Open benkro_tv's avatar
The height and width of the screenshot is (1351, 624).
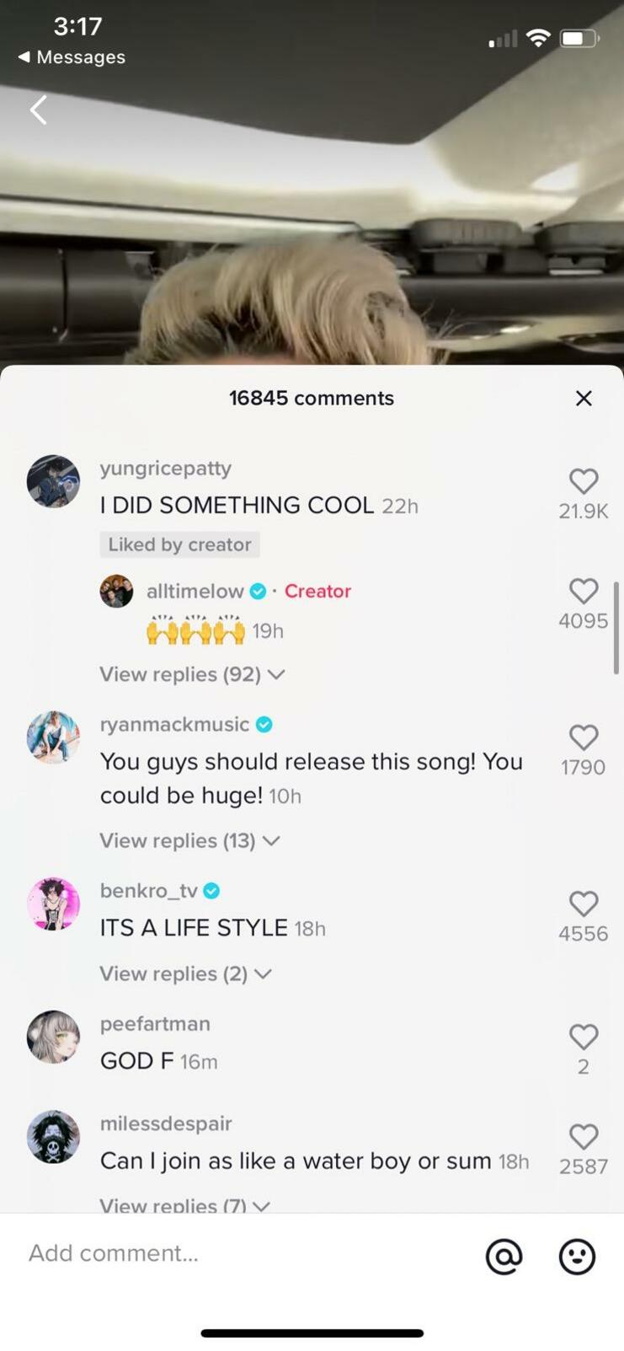[53, 903]
